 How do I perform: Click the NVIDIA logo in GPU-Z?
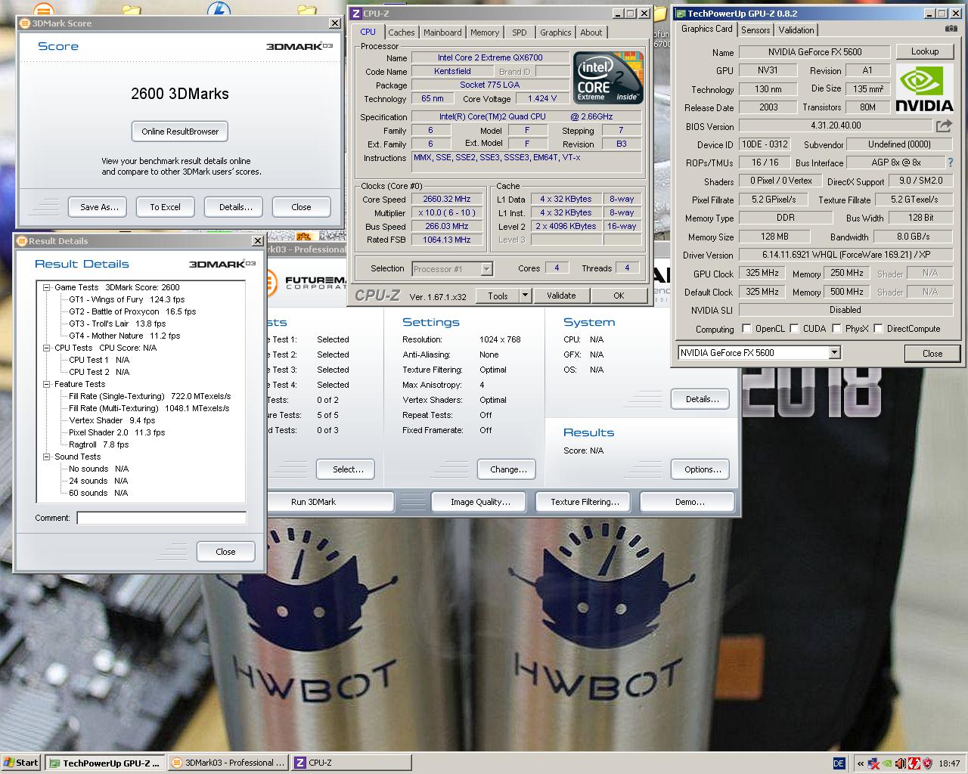coord(924,88)
